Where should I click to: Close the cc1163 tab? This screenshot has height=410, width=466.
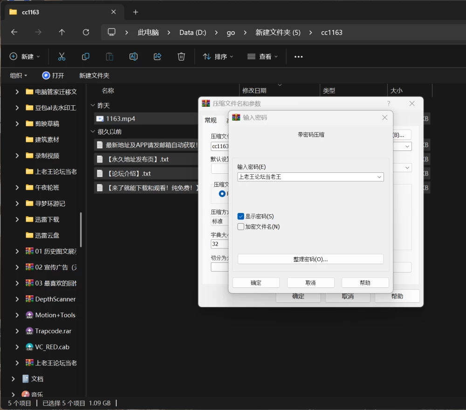[114, 12]
